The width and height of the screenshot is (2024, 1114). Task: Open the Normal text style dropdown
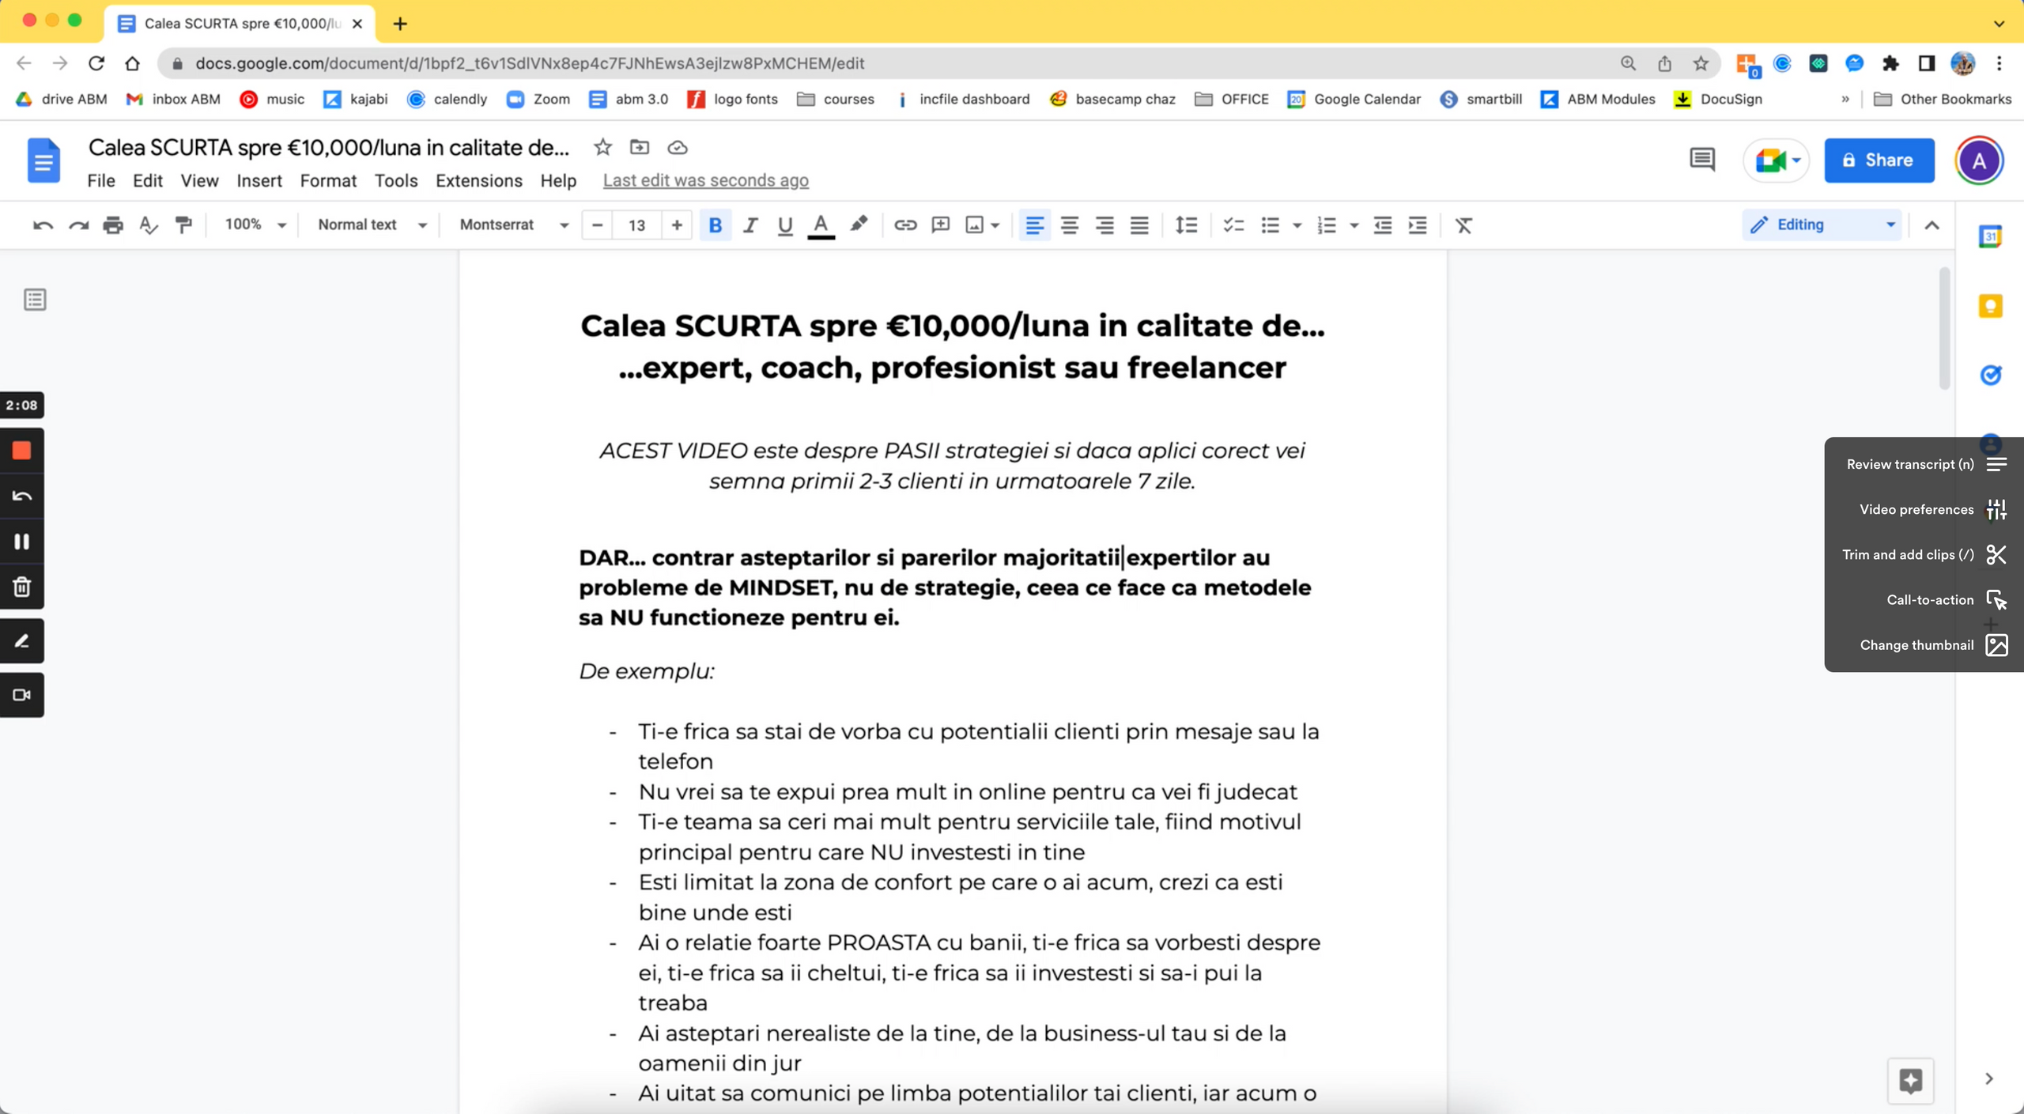(x=372, y=225)
